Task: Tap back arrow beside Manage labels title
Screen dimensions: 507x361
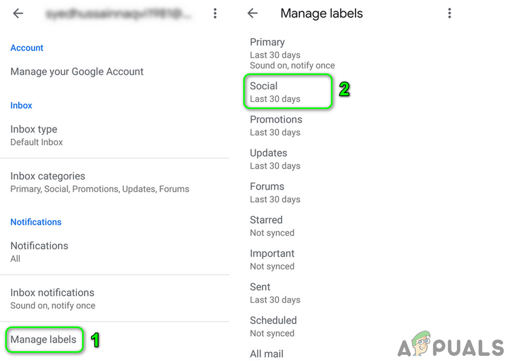Action: pos(252,13)
